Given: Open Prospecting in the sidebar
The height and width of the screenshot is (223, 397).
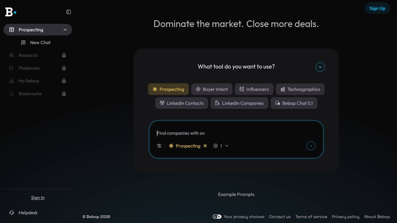Looking at the screenshot, I should click(38, 30).
